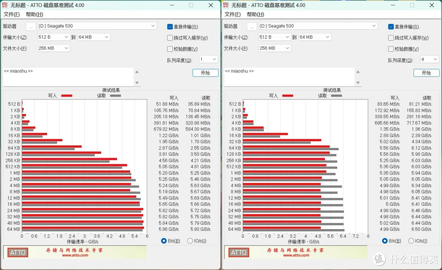Open 帮助(H) menu in left window
Image resolution: width=442 pixels, height=270 pixels.
coord(34,14)
